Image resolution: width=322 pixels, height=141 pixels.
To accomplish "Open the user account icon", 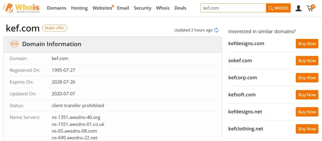I will pyautogui.click(x=298, y=8).
